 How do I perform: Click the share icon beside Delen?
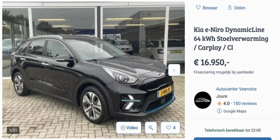click(x=230, y=8)
